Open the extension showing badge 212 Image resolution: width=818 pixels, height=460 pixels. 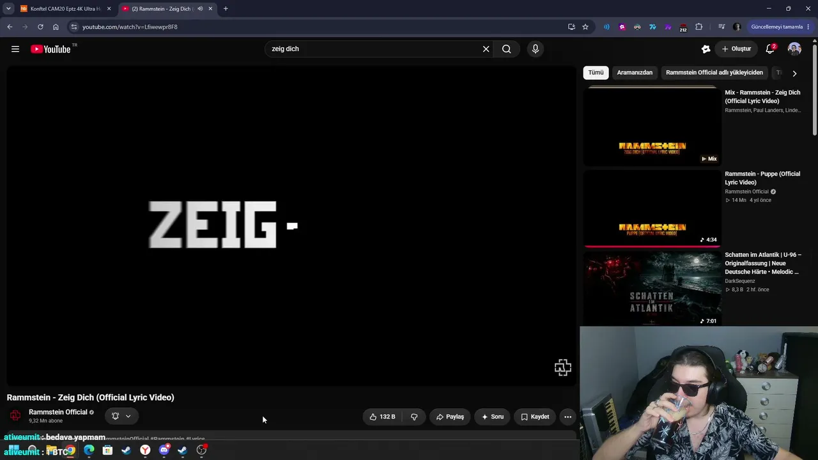pos(683,27)
